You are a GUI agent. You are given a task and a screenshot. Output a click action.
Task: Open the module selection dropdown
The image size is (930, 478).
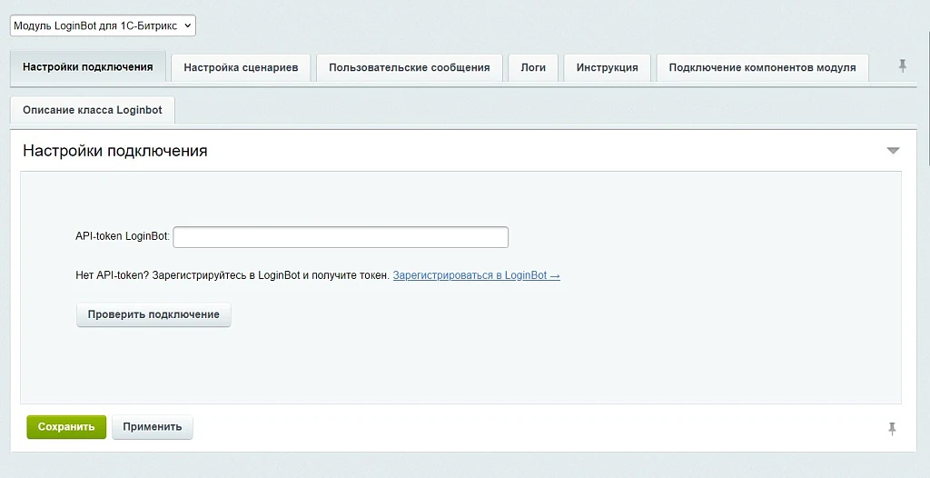point(103,25)
